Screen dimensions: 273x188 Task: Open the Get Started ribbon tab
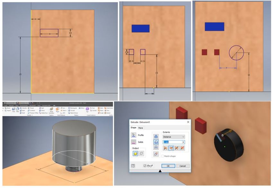click(32, 106)
